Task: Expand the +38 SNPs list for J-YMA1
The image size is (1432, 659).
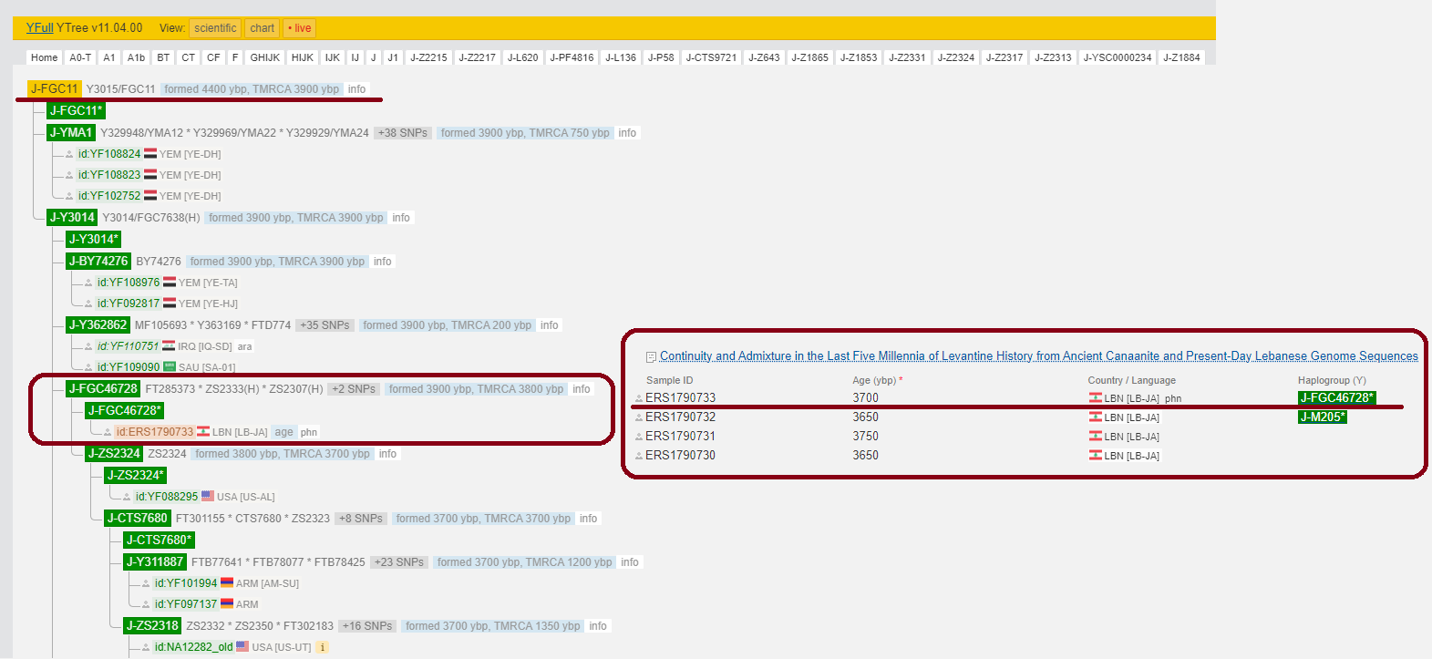Action: coord(402,133)
